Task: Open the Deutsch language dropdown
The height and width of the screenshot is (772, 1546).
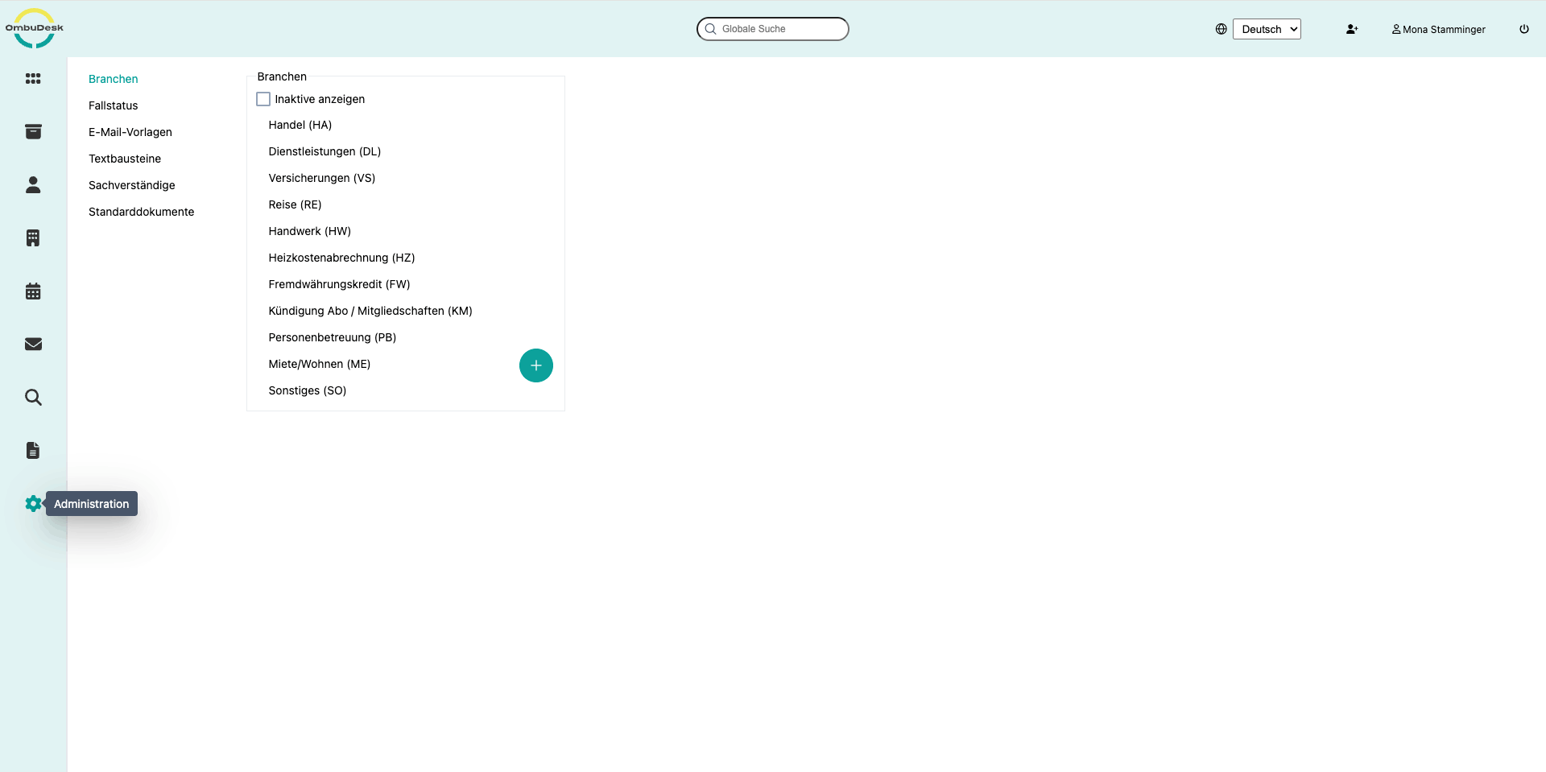Action: pos(1267,29)
